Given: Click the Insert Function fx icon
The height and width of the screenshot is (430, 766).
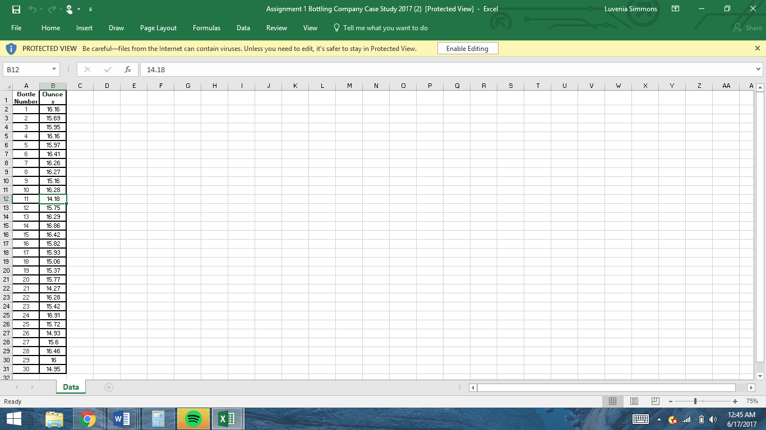Looking at the screenshot, I should (128, 69).
